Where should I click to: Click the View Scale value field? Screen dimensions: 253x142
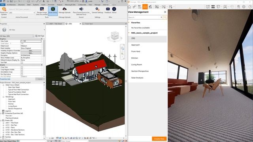point(31,41)
